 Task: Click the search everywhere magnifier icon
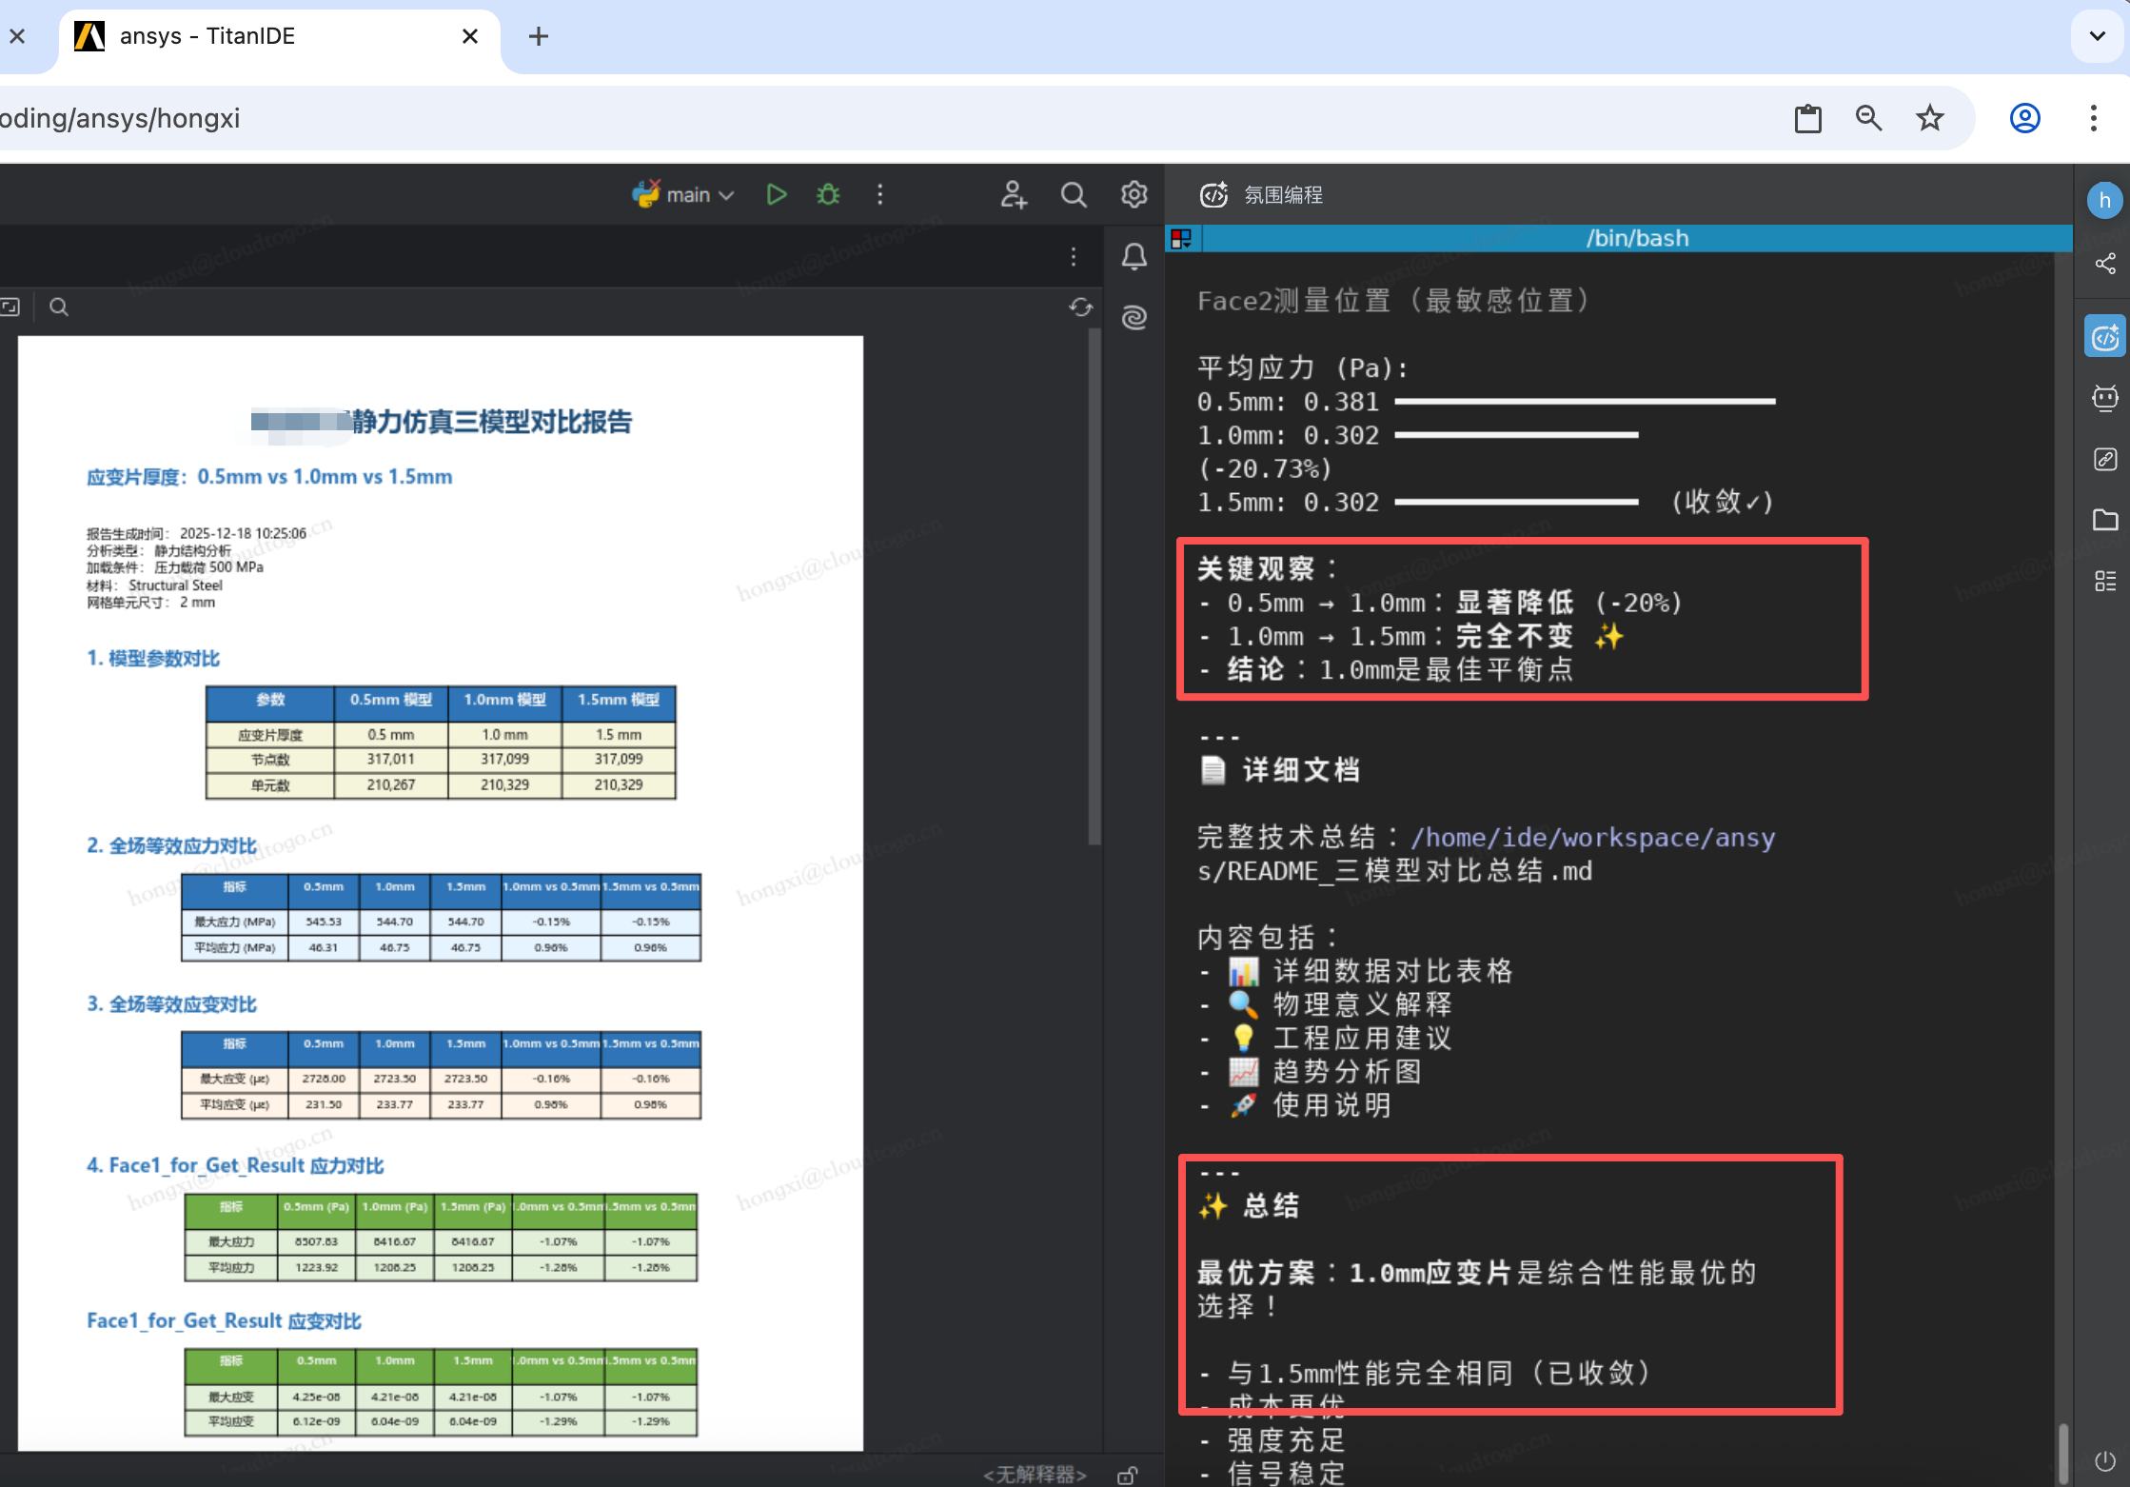1074,195
